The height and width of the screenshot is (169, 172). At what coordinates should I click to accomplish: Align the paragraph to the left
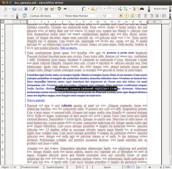coord(139,16)
